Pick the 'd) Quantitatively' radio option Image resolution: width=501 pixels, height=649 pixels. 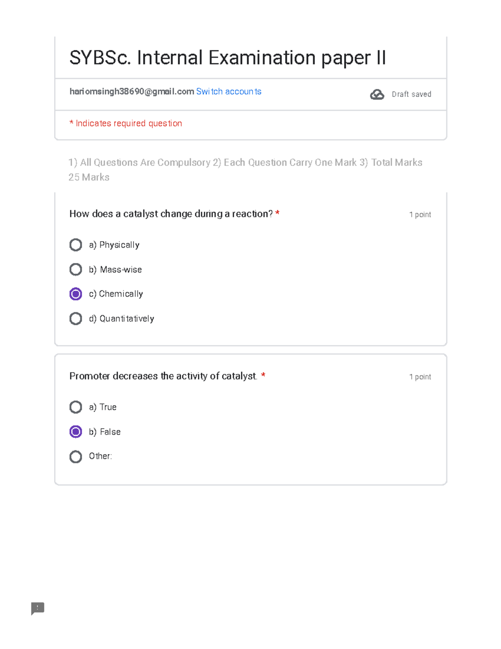coord(76,319)
